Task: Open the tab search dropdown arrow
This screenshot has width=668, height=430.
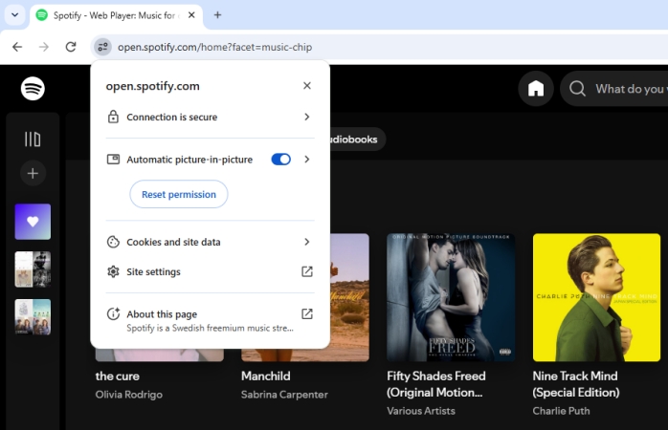Action: click(x=15, y=15)
